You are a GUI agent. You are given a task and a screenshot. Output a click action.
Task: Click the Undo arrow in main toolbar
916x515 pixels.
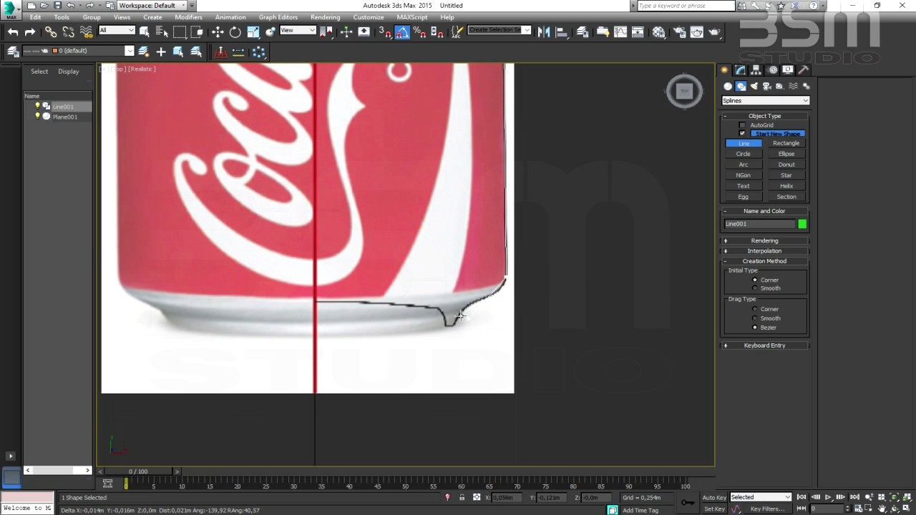[13, 31]
